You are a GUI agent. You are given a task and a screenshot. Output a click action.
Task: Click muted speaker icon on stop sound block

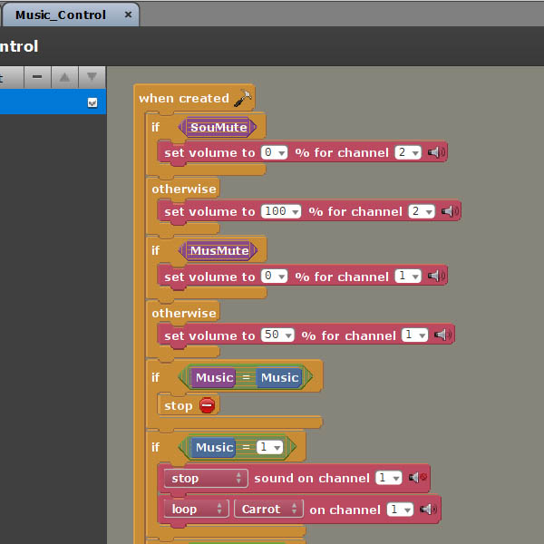pos(417,478)
